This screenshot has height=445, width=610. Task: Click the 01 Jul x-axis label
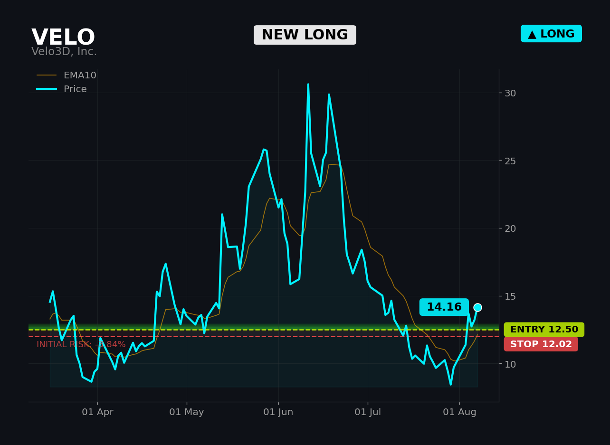(x=368, y=412)
